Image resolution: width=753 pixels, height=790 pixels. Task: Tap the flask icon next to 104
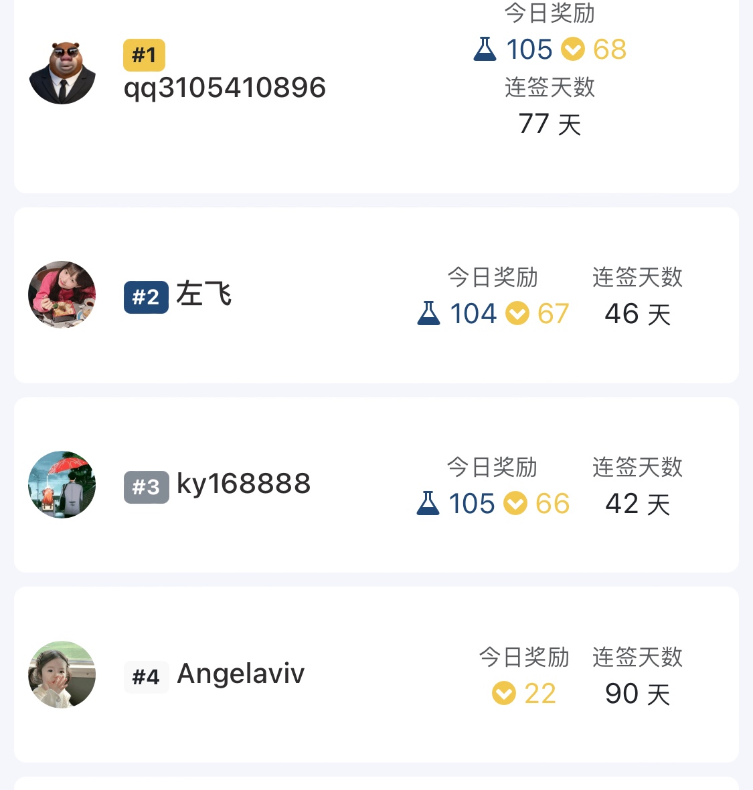click(x=428, y=314)
